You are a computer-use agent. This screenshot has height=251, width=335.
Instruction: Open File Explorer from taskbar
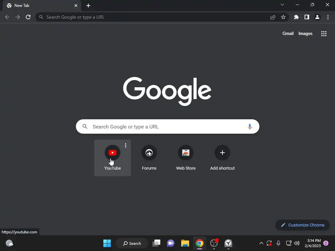[x=185, y=243]
